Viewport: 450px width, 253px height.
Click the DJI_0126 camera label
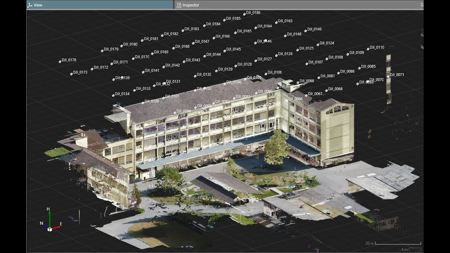coord(285,54)
